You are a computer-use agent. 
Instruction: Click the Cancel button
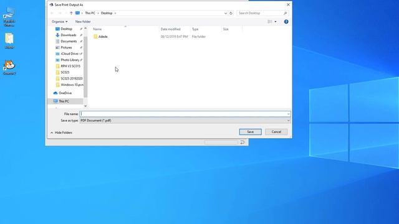click(x=276, y=132)
